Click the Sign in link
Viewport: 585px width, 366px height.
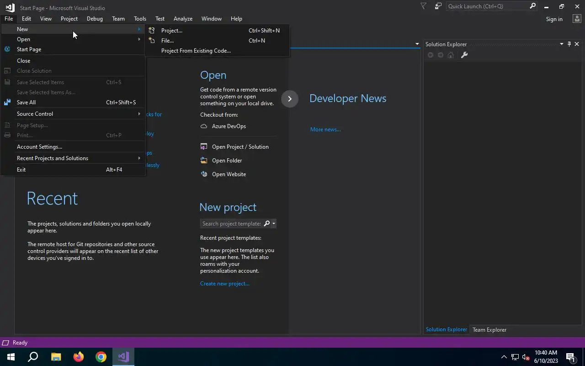pos(554,19)
